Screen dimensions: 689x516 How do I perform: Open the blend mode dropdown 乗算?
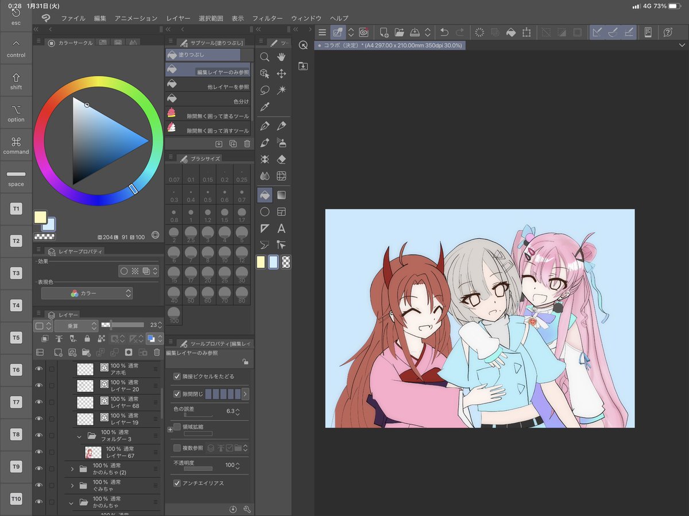[x=76, y=326]
